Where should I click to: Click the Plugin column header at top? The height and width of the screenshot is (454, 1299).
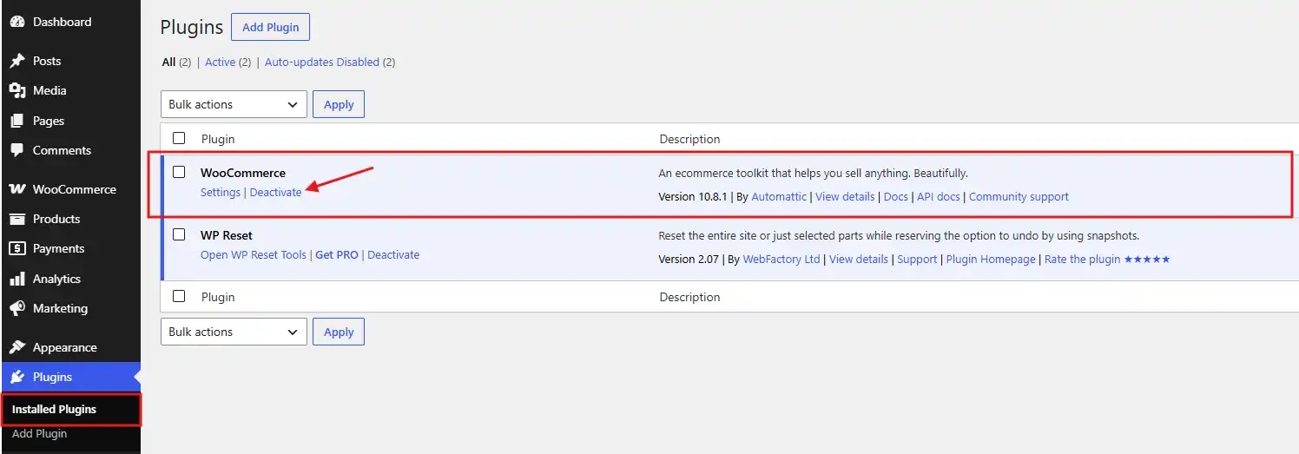pyautogui.click(x=218, y=139)
